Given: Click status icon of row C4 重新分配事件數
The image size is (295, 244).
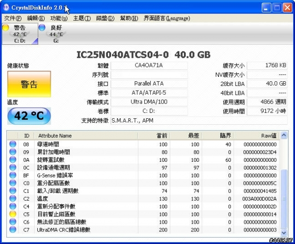Looking at the screenshot, I should (x=13, y=206).
